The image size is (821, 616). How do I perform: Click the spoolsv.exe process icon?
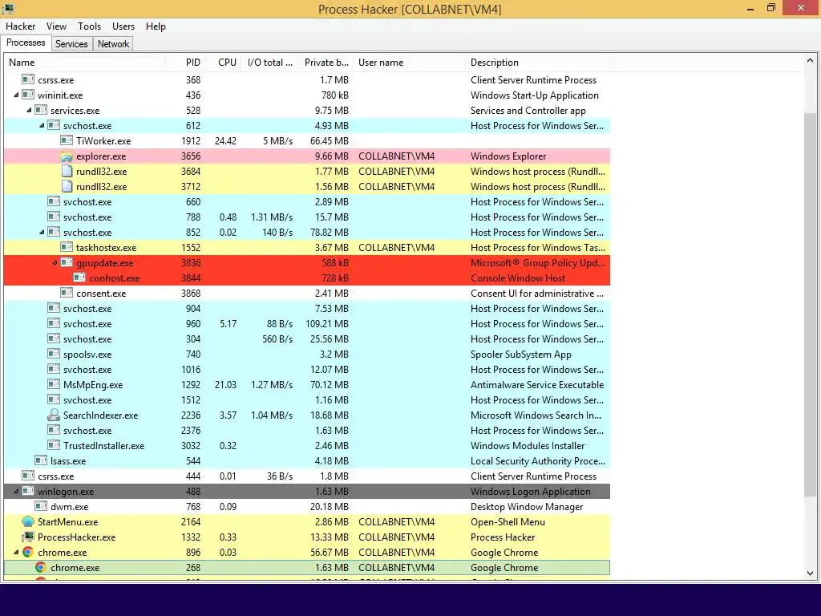(54, 354)
